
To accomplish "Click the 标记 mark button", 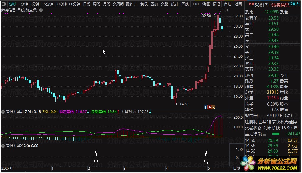I will click(216, 4).
